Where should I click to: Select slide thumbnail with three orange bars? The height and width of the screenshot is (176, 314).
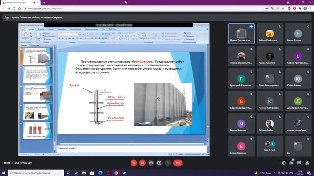(x=37, y=131)
